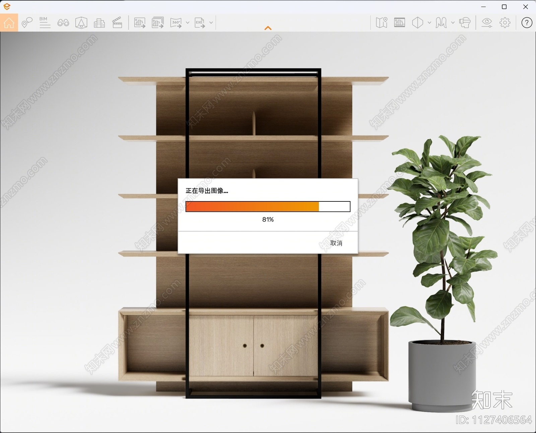The height and width of the screenshot is (433, 536).
Task: Open the video clapperboard editor
Action: 117,23
